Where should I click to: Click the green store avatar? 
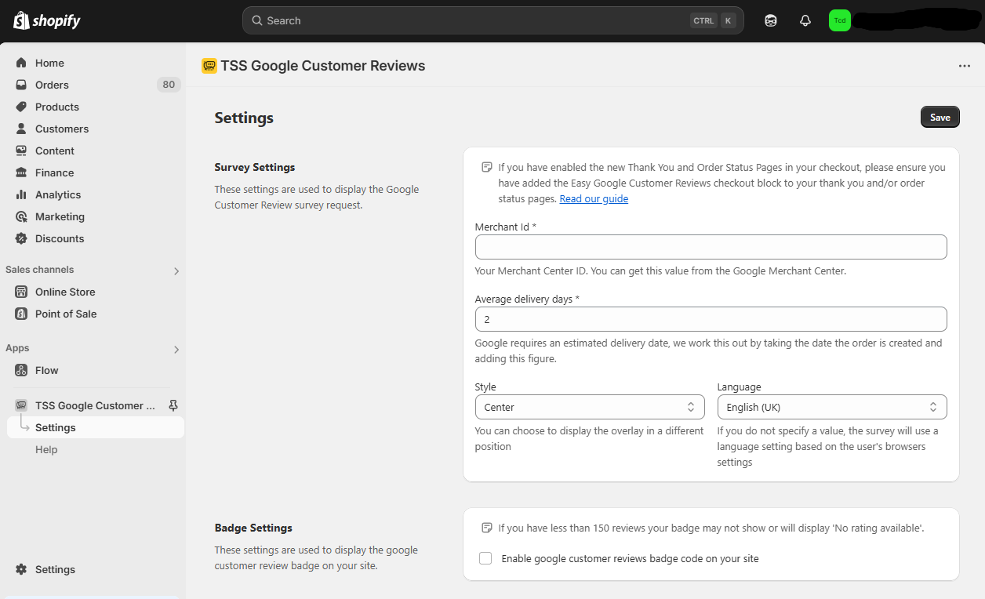coord(840,20)
